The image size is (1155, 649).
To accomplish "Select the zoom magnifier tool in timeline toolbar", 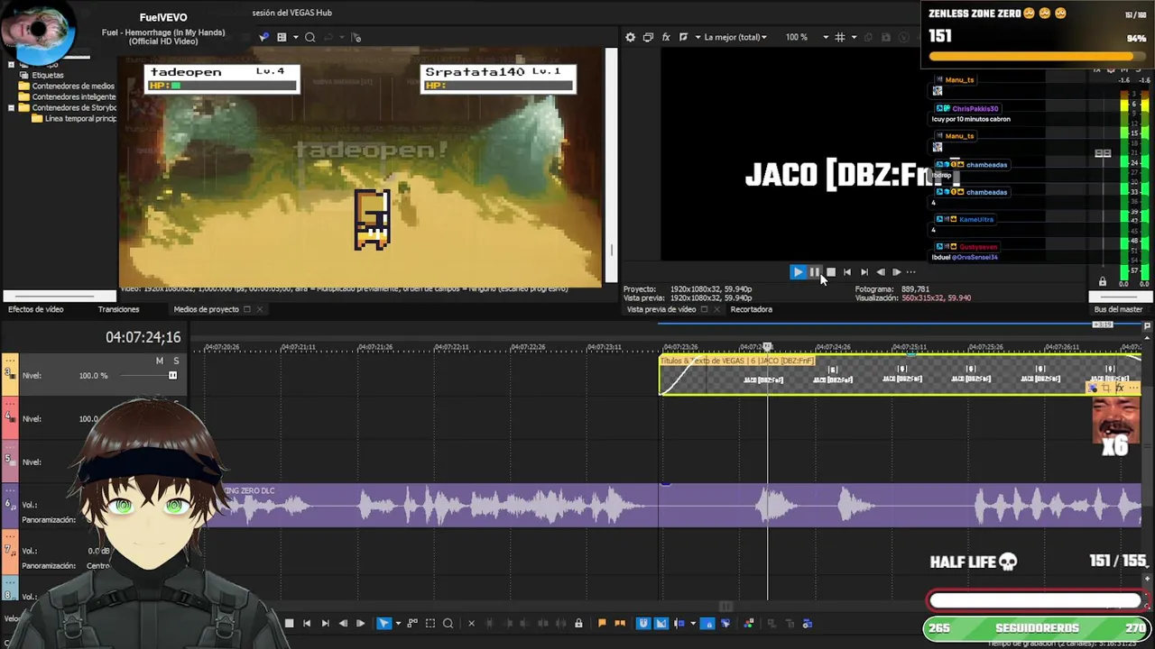I will pyautogui.click(x=448, y=623).
